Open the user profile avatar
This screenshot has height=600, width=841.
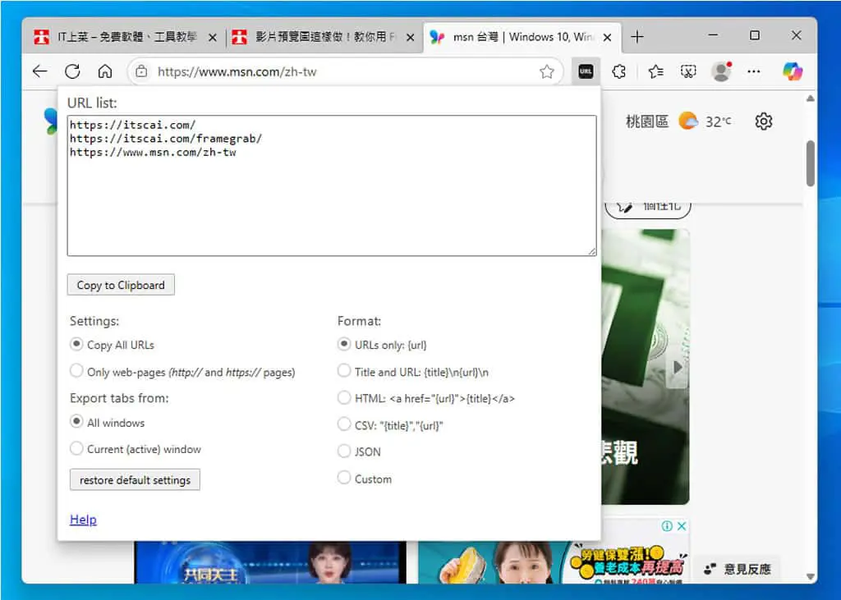721,71
